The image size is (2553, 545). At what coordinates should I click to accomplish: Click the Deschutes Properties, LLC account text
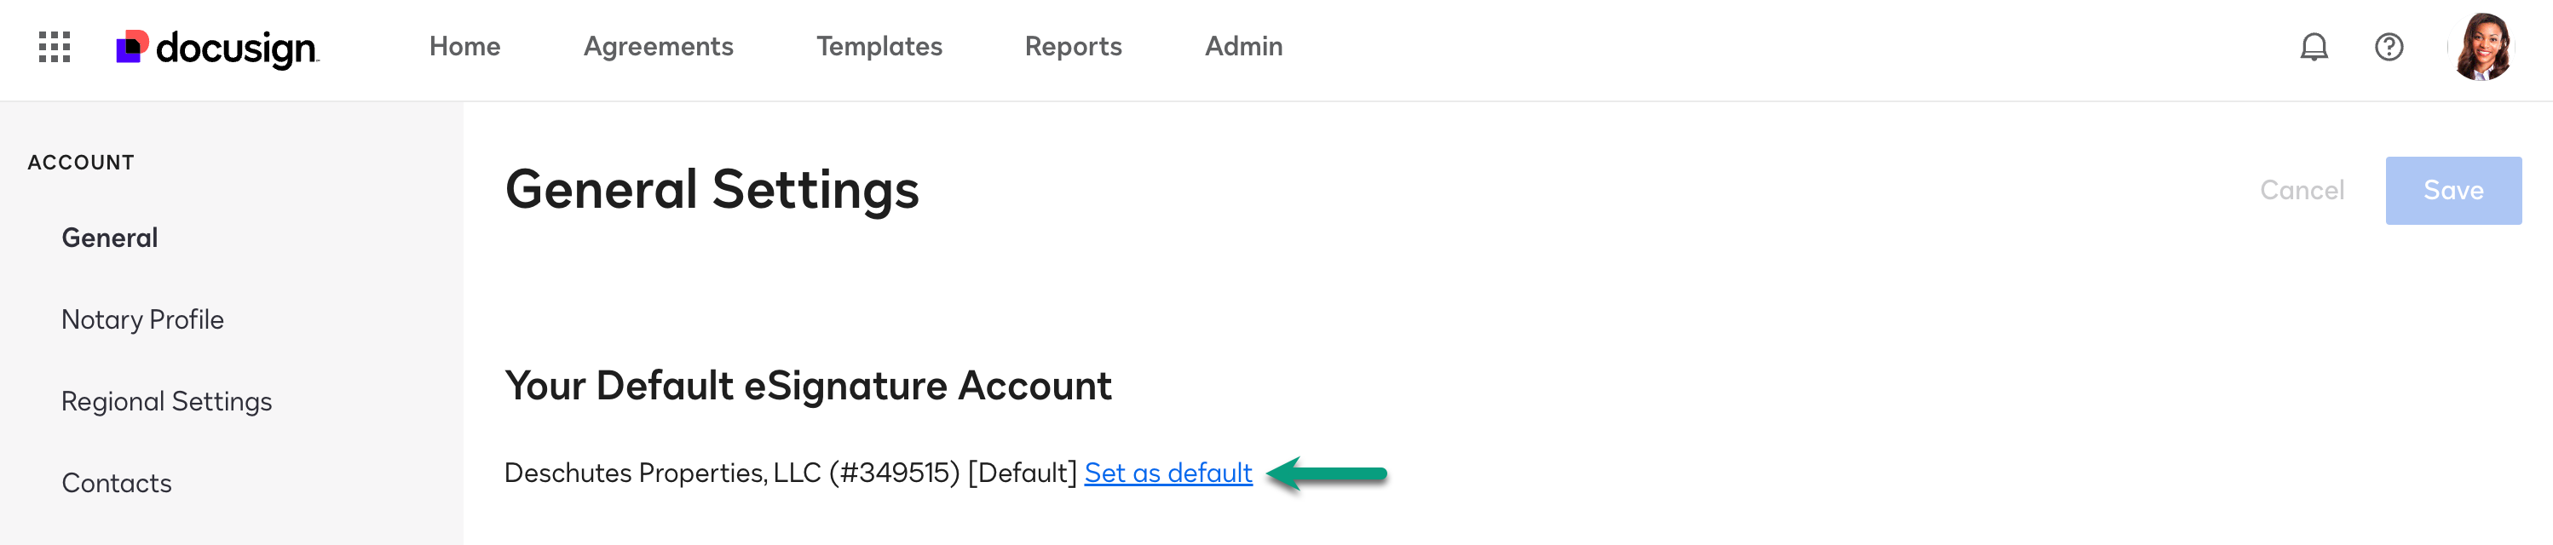pyautogui.click(x=731, y=473)
